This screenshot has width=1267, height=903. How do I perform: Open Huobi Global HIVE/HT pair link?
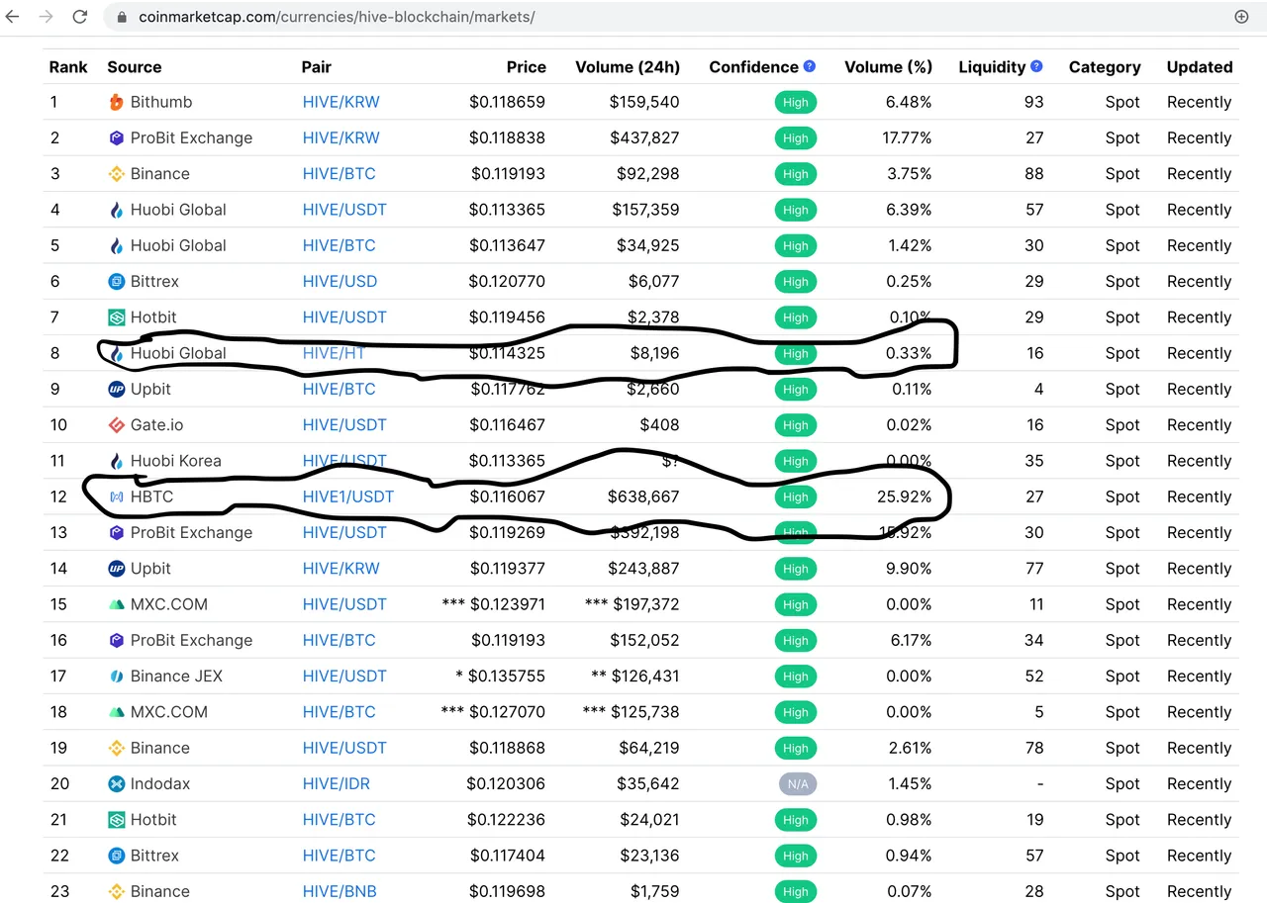334,353
